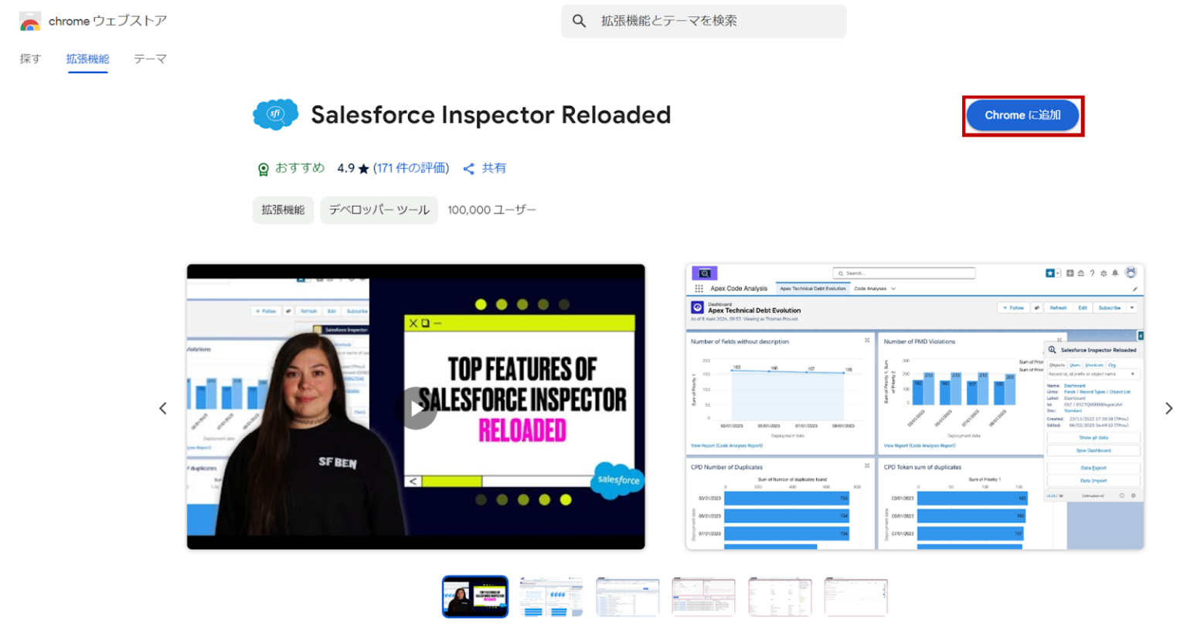Click the おすすめ featured badge icon
The image size is (1187, 639).
263,168
